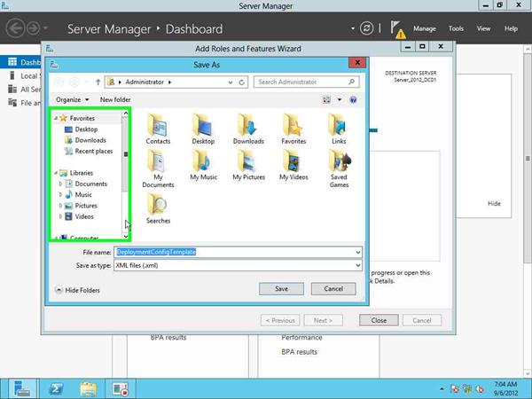
Task: Open the Desktop folder icon in file pane
Action: 203,129
